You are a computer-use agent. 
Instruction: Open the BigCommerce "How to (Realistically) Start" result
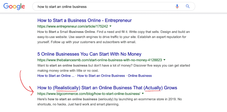[x=107, y=88]
